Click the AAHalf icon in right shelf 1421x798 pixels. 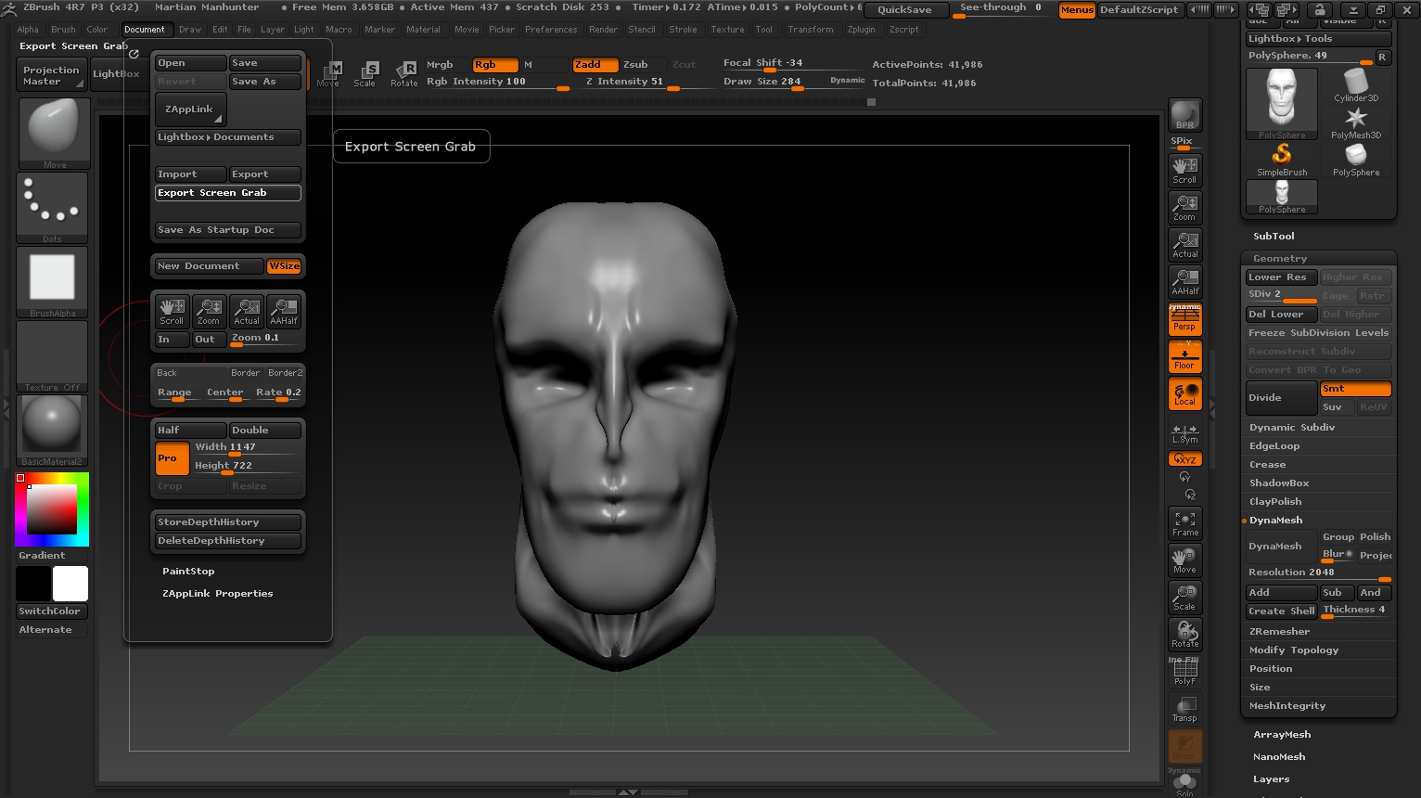pyautogui.click(x=1184, y=281)
